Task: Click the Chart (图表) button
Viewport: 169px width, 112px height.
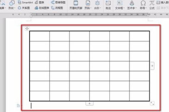Action: point(39,2)
